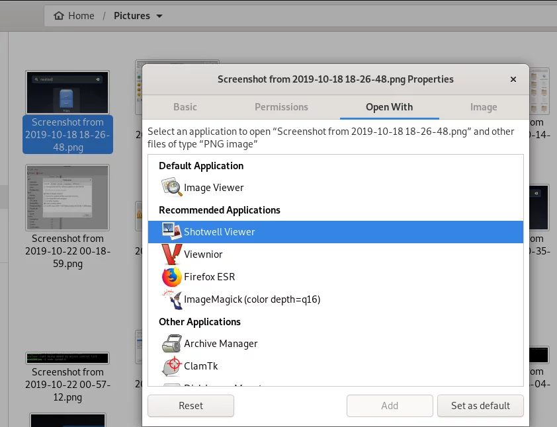Click file name Screenshot from 2019-10-18 18-26-48.png
The height and width of the screenshot is (427, 557).
[x=68, y=135]
